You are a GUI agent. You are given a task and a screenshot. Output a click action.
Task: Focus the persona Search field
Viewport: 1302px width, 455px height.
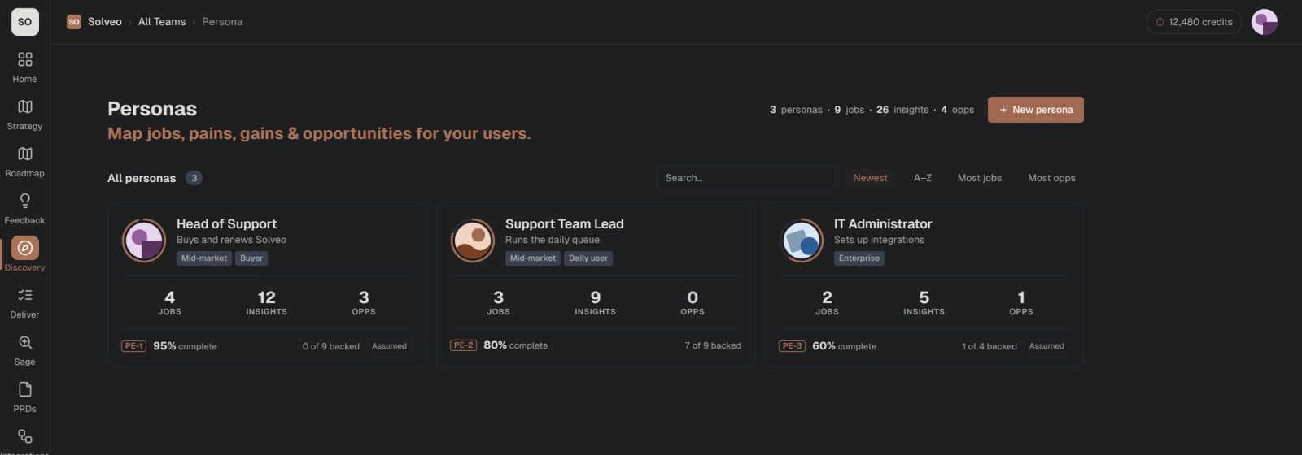[745, 178]
